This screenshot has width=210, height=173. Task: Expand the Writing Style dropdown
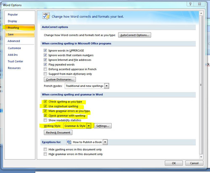[x=89, y=126]
